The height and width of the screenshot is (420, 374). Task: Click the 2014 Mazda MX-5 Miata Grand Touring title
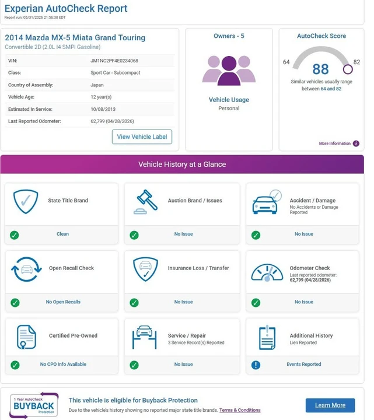point(75,37)
